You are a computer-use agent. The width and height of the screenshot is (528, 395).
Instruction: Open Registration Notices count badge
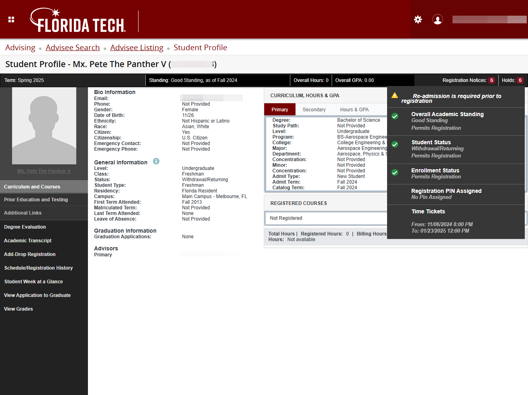(x=491, y=80)
